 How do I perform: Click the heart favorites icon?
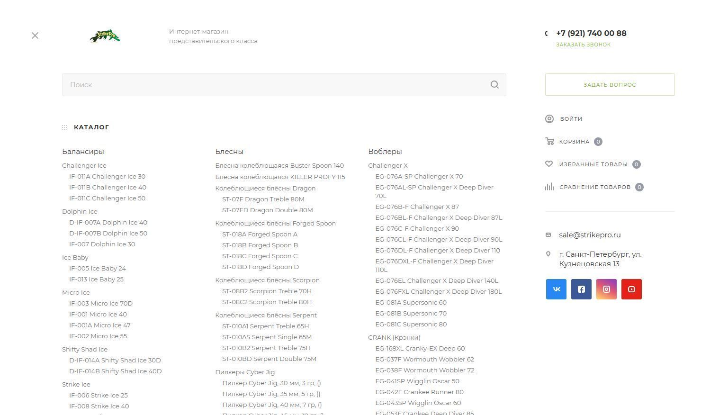(x=549, y=164)
